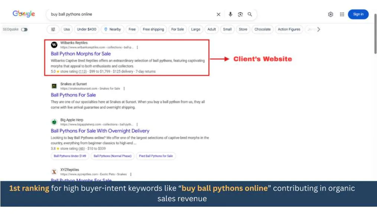Select the Free filter chip
377x216 pixels.
point(132,29)
